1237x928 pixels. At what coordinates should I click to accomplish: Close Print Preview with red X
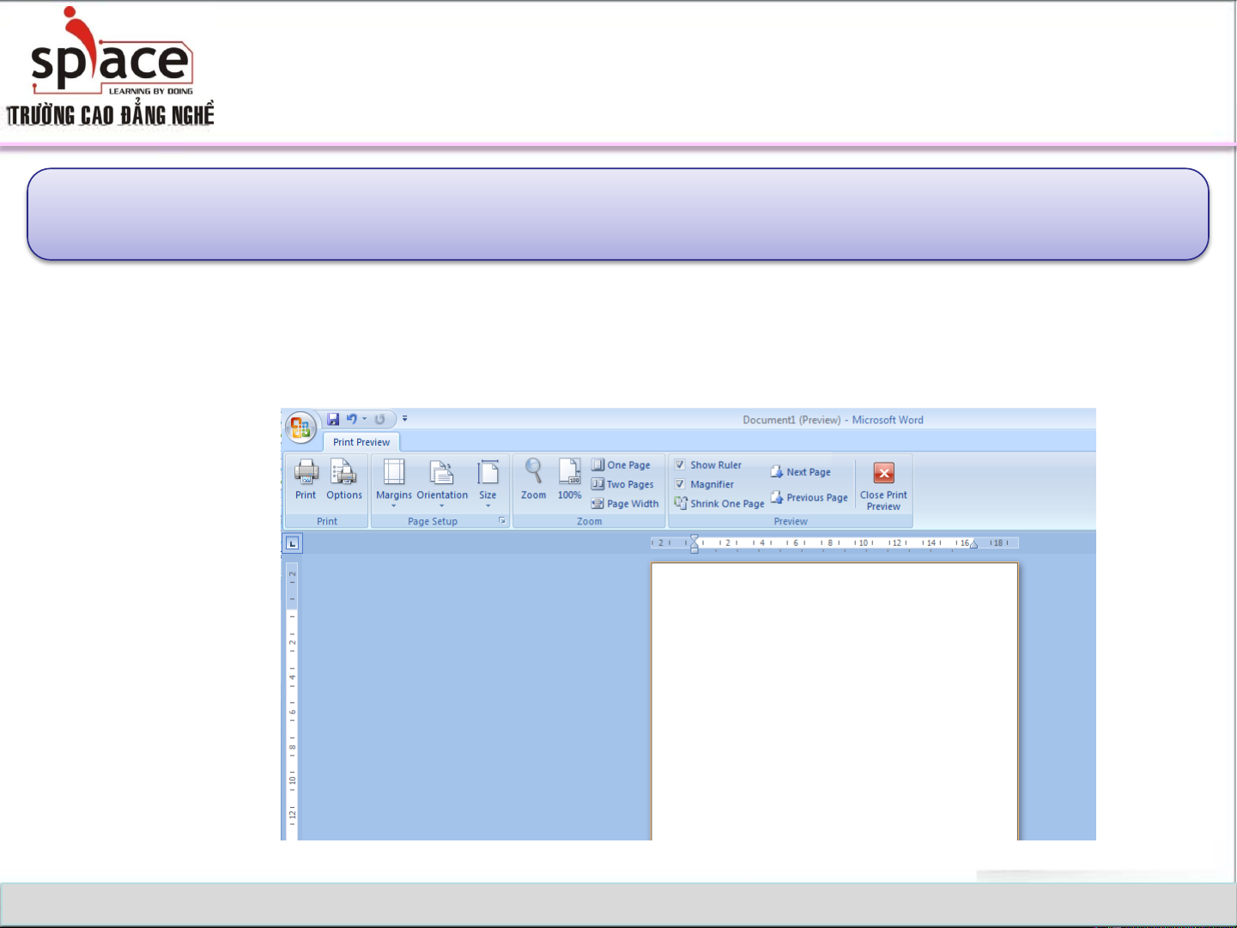(883, 474)
